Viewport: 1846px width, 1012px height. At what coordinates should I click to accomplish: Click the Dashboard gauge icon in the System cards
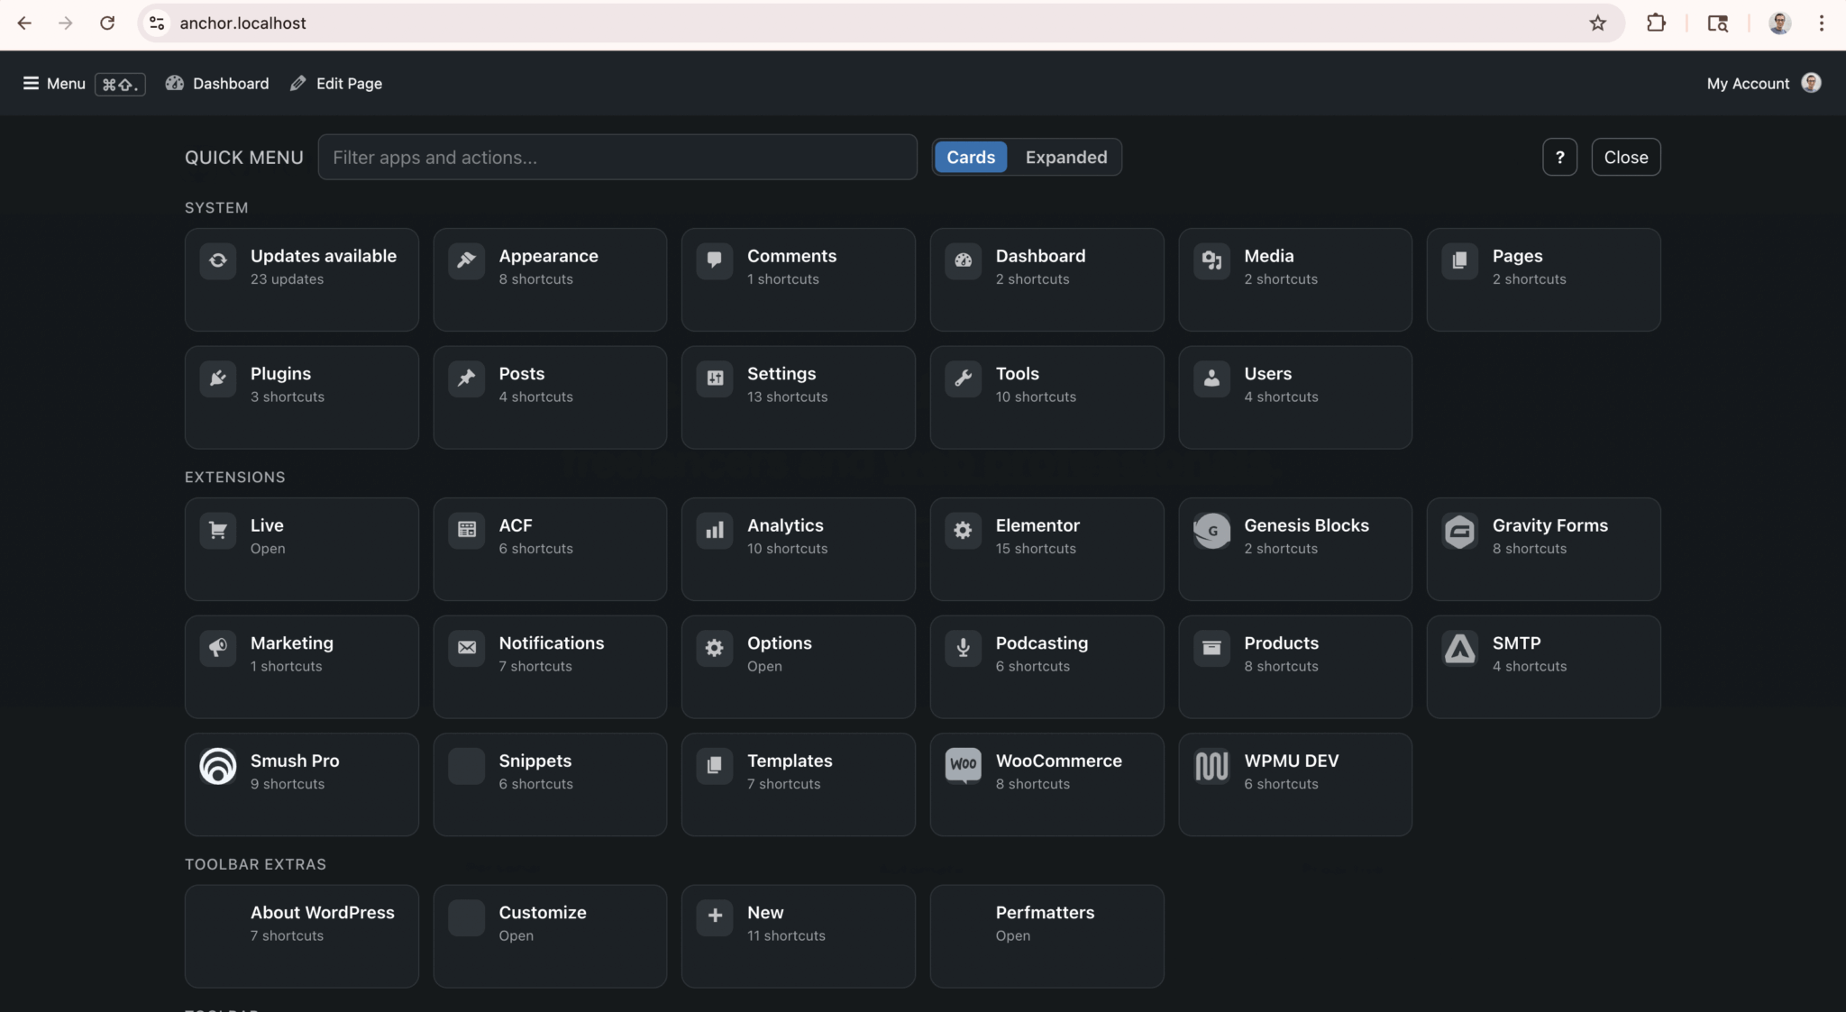(963, 260)
